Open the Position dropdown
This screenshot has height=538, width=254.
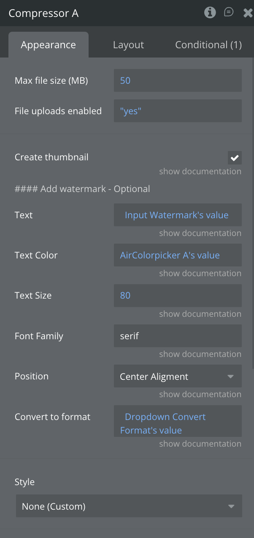[x=178, y=376]
